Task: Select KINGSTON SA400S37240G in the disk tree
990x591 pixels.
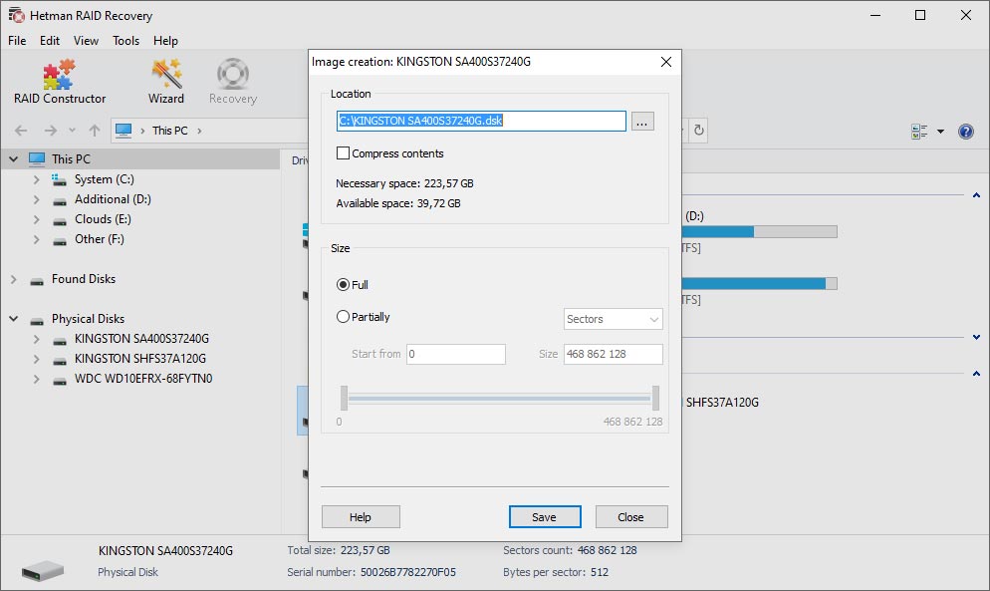Action: 141,339
